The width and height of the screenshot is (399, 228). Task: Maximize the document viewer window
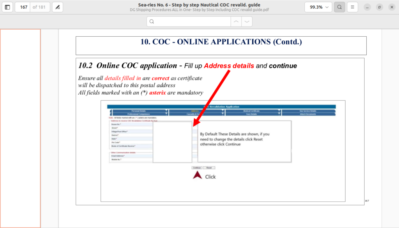pos(380,7)
